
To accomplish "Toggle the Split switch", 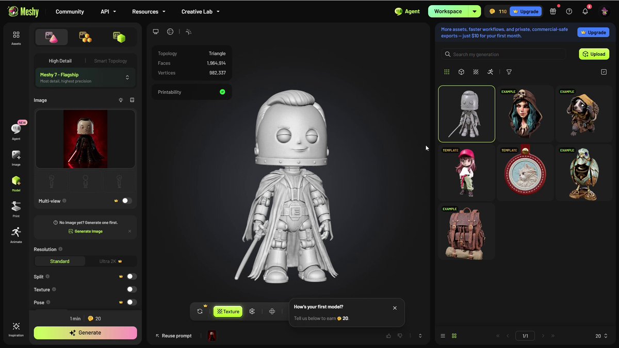I will (132, 277).
